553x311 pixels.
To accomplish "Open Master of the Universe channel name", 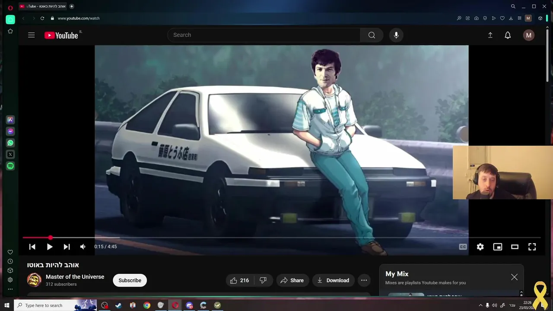I will (75, 277).
